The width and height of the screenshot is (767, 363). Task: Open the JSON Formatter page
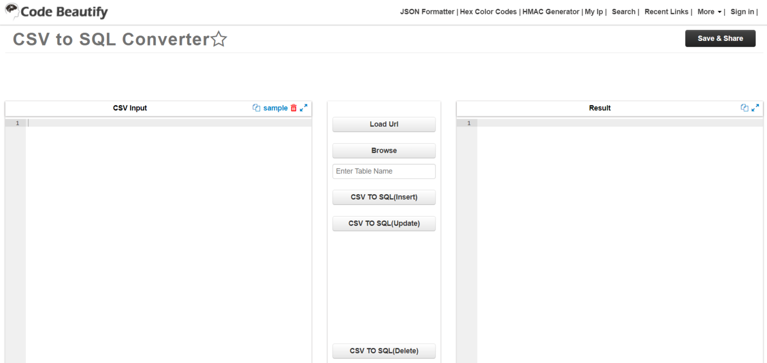click(427, 11)
